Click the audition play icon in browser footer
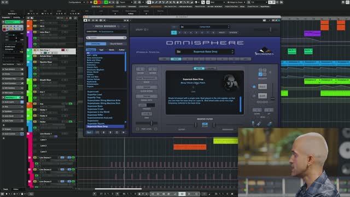Screen dimensions: 350x197 [124, 132]
